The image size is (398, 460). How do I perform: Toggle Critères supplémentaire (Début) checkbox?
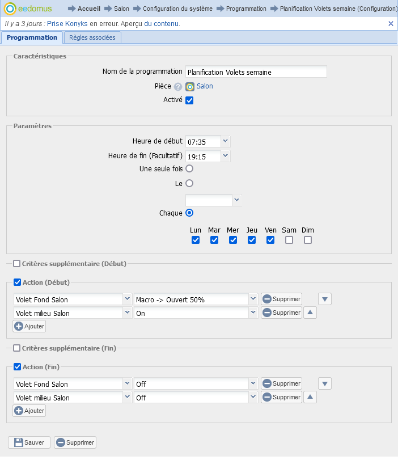(x=16, y=264)
